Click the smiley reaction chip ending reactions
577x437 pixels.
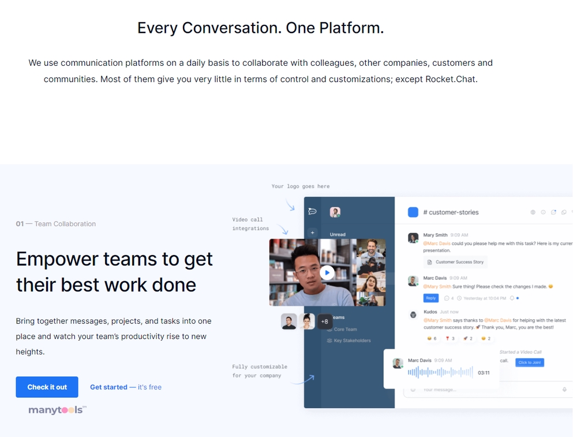[486, 338]
